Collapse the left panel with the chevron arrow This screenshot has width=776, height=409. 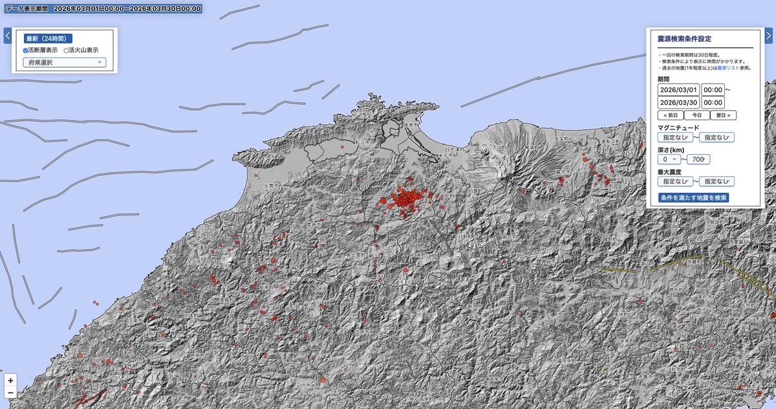coord(8,36)
